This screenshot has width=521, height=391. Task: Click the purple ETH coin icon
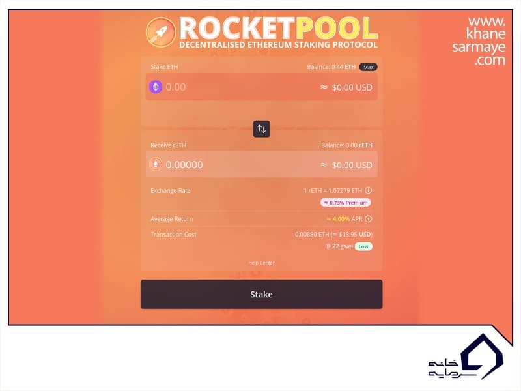tap(156, 87)
